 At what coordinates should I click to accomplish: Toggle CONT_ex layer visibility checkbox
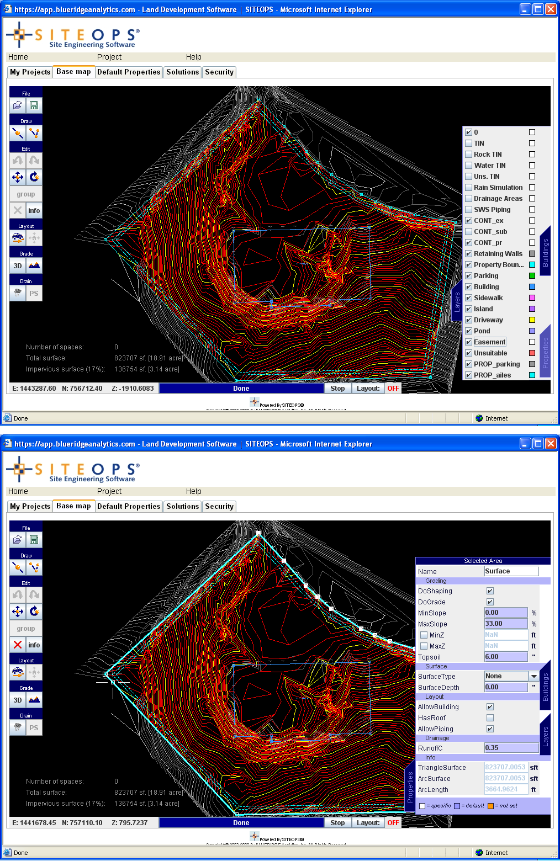[468, 221]
